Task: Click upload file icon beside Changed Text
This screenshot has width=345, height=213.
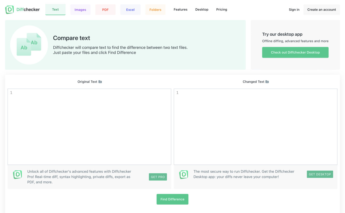Action: (267, 82)
